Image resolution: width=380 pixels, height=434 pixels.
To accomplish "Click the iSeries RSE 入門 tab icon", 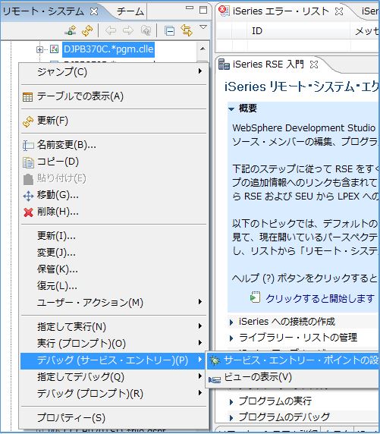I will point(224,64).
